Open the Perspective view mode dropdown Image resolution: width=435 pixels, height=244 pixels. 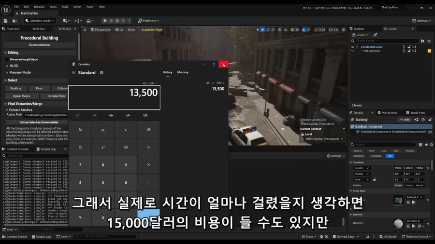(x=101, y=29)
